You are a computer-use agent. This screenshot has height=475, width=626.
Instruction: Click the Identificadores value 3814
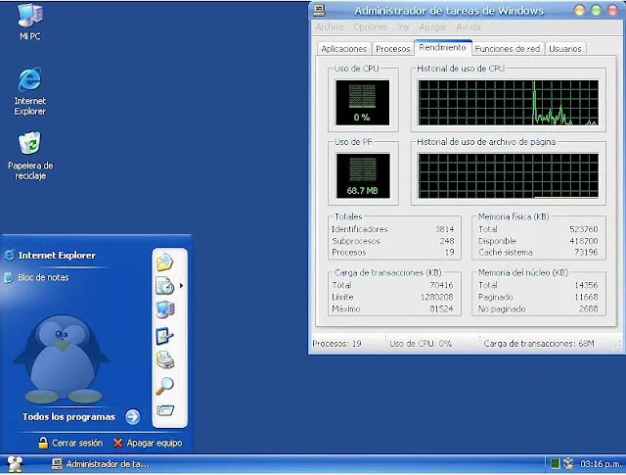(x=444, y=229)
